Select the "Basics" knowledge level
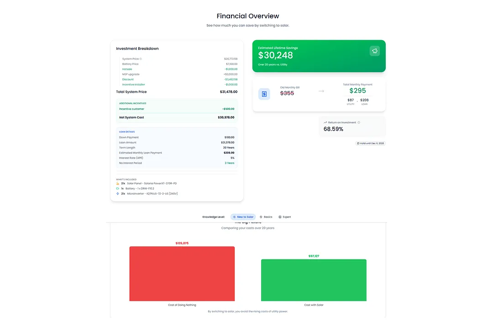The width and height of the screenshot is (493, 329). coord(266,217)
